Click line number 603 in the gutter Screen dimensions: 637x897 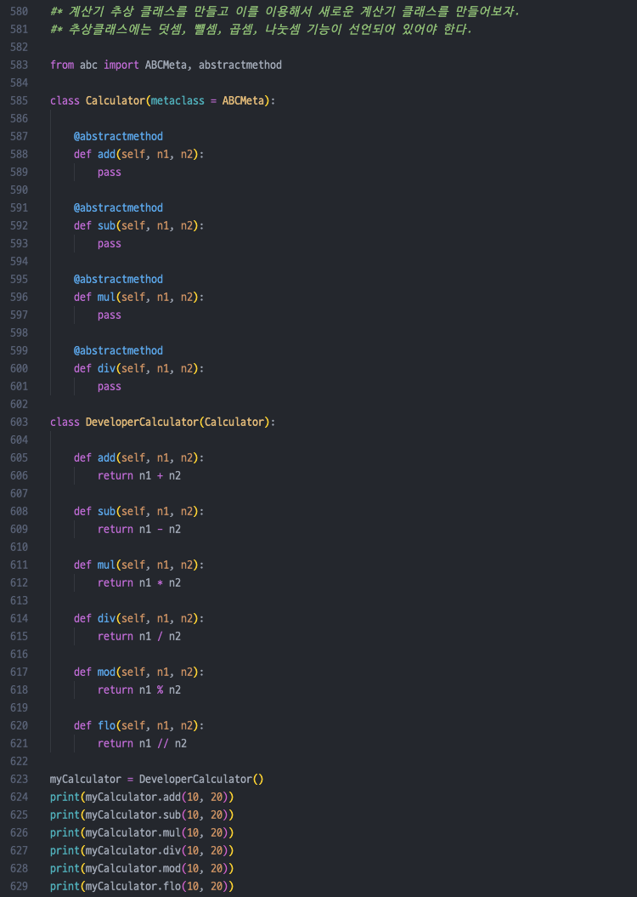pyautogui.click(x=19, y=423)
